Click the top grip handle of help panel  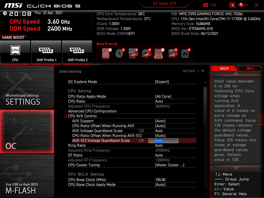click(x=236, y=73)
